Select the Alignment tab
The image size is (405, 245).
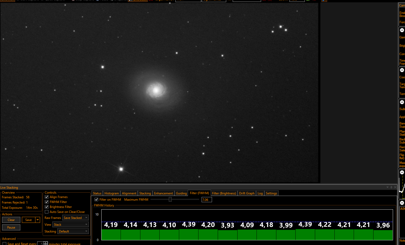point(129,193)
